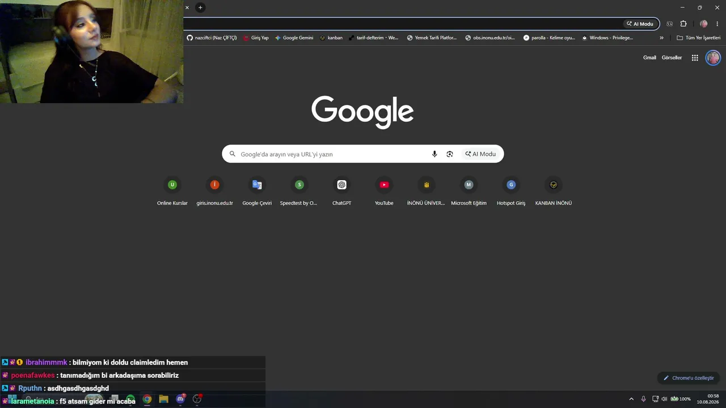Open YouTube shortcut
Viewport: 726px width, 408px height.
[384, 192]
